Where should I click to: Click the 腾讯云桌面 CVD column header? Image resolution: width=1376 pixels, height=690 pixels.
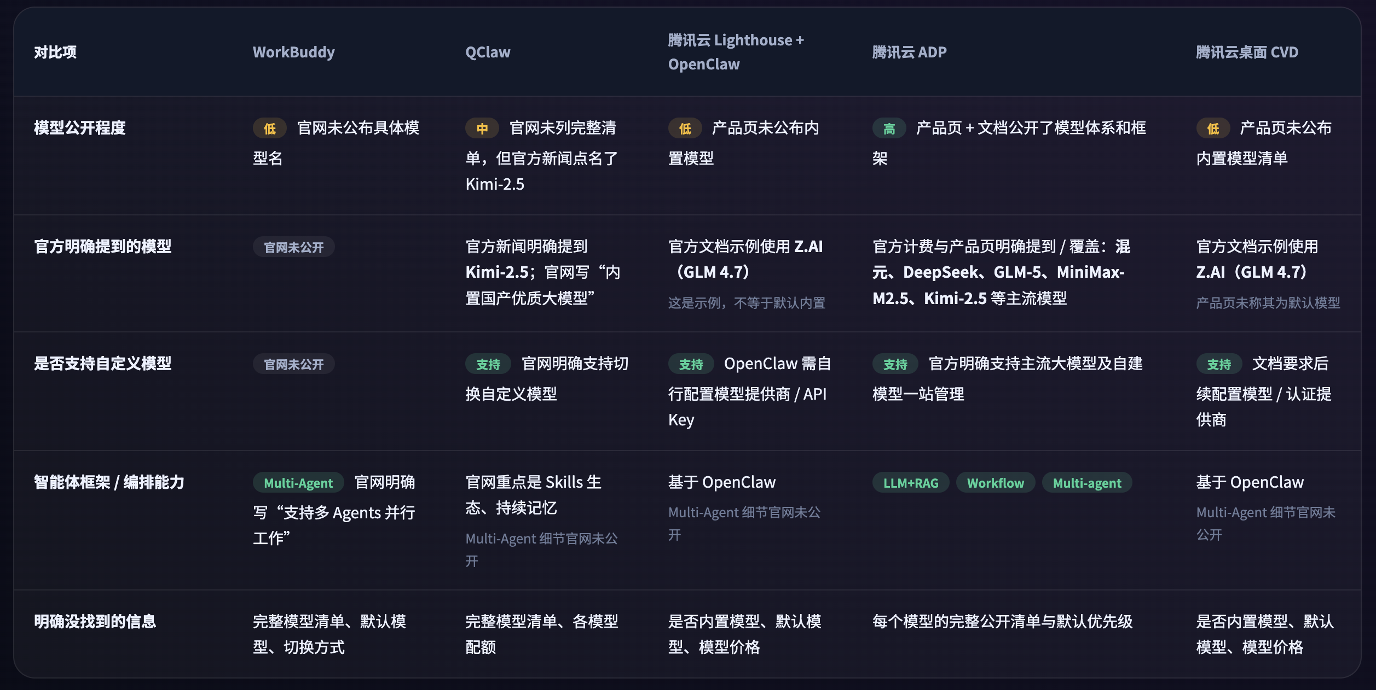click(1247, 52)
